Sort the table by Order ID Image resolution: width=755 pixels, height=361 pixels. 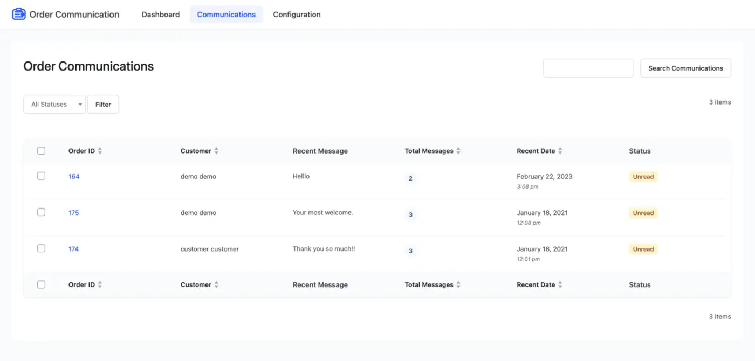pos(99,151)
